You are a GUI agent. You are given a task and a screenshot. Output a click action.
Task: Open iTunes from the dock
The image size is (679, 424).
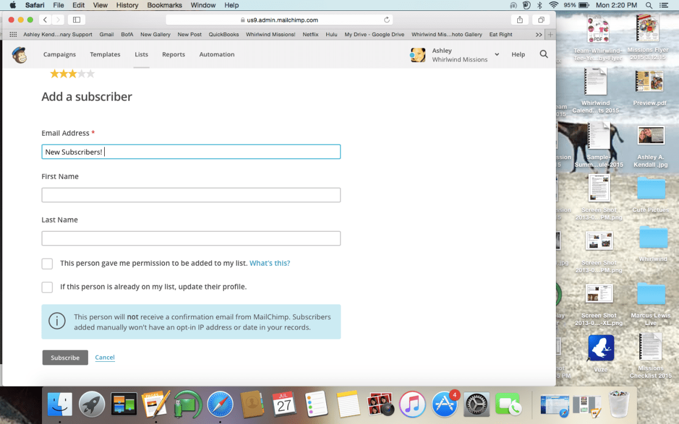point(412,404)
